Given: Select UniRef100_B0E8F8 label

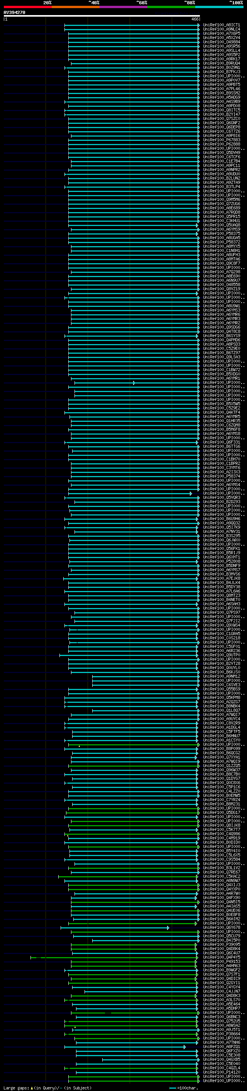Looking at the screenshot, I should click(x=222, y=915).
